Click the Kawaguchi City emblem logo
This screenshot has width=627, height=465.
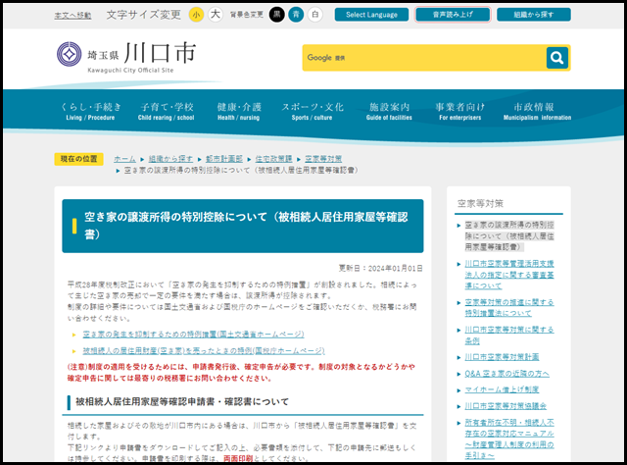[69, 54]
